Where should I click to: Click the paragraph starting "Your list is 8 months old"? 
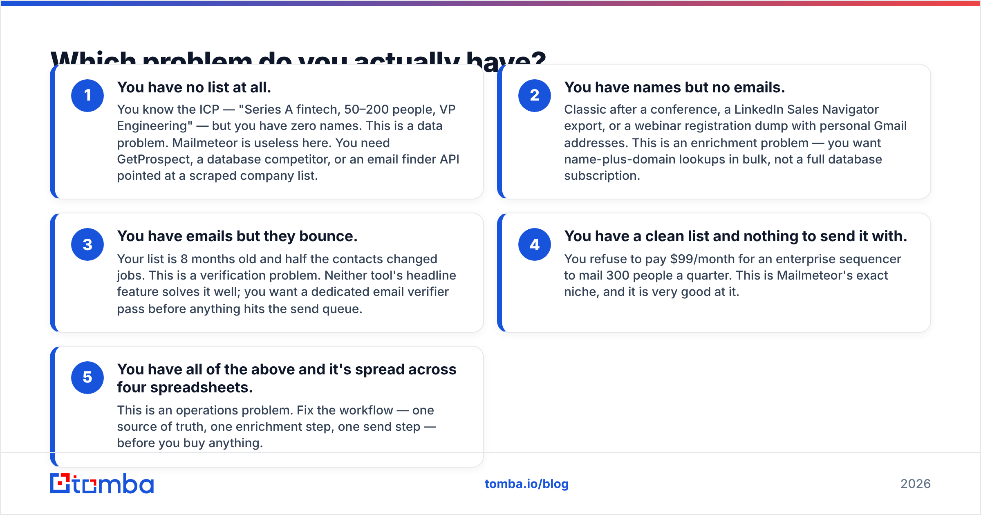coord(287,284)
